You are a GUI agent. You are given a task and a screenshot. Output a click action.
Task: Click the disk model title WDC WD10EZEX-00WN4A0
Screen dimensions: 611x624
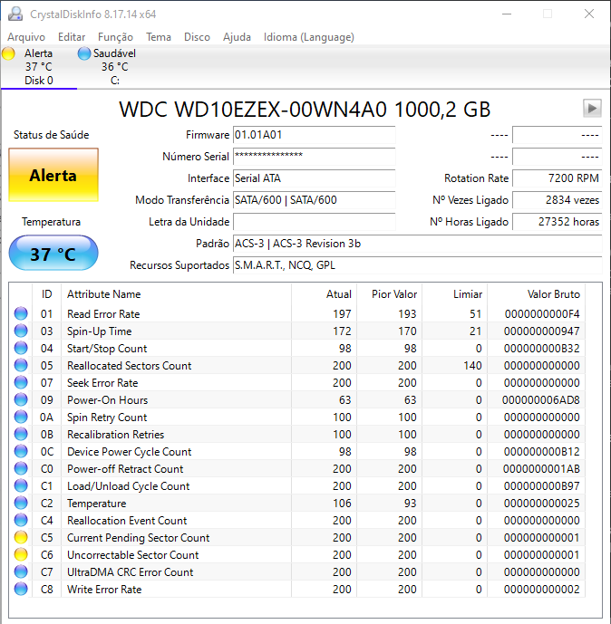pyautogui.click(x=253, y=109)
